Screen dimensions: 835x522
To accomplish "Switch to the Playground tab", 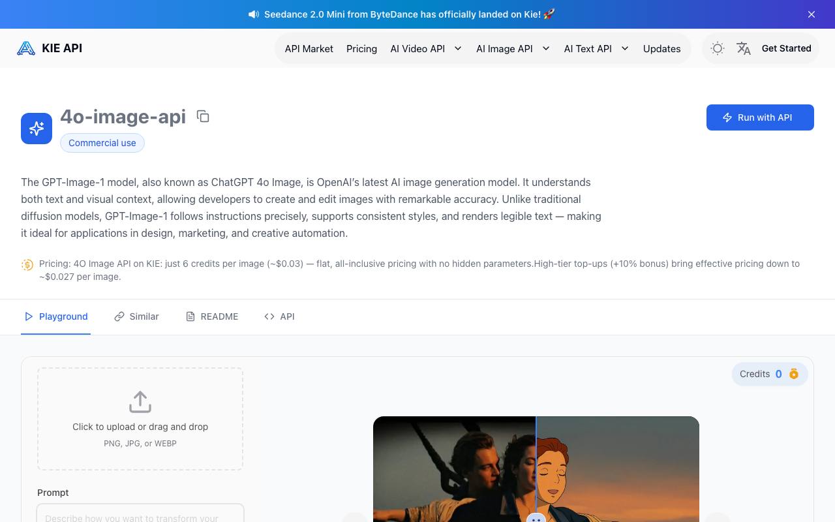I will coord(56,316).
